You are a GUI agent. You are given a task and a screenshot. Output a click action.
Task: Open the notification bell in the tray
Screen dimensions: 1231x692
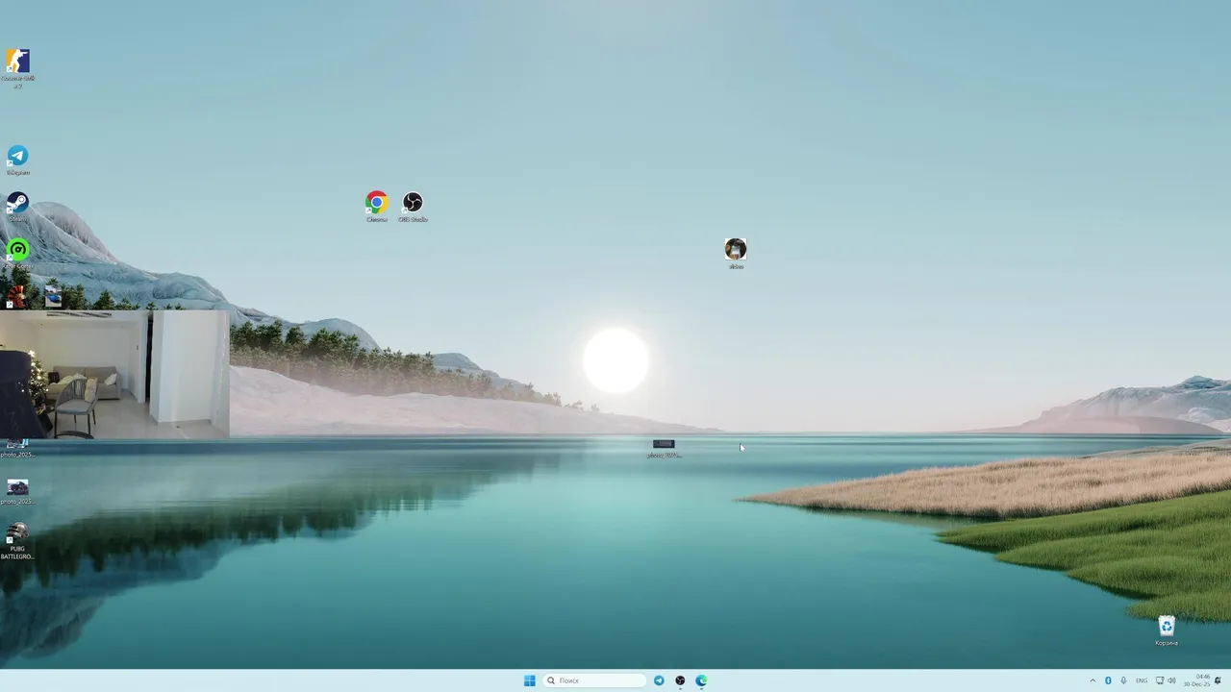pyautogui.click(x=1218, y=680)
